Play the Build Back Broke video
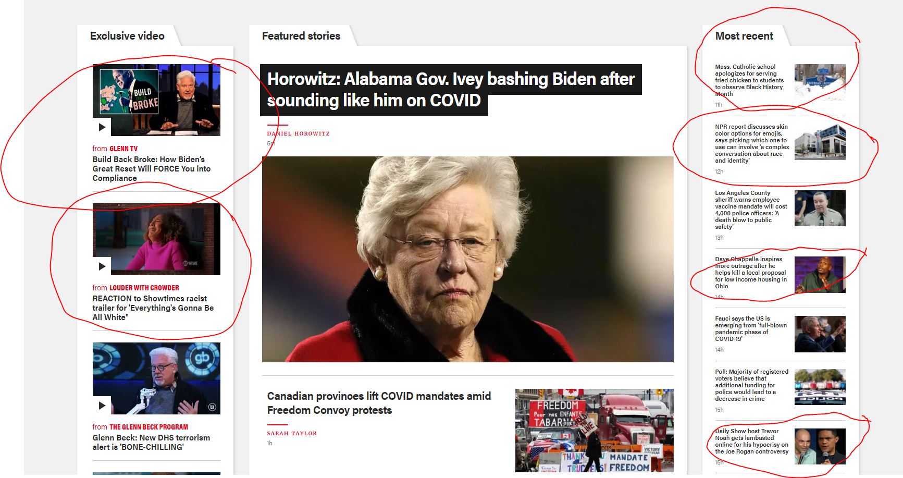 tap(102, 127)
